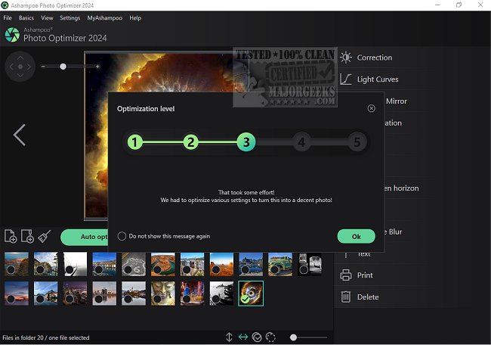
Task: Click the deselect dashed circle icon
Action: (x=270, y=337)
